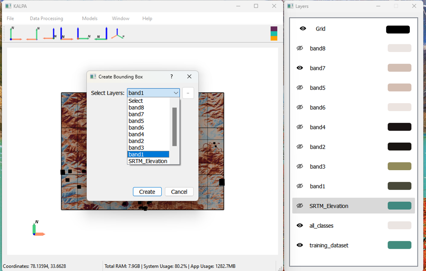Screen dimensions: 426x271
Task: Select the view with blue-up, orange-left axes
Action: coord(50,33)
